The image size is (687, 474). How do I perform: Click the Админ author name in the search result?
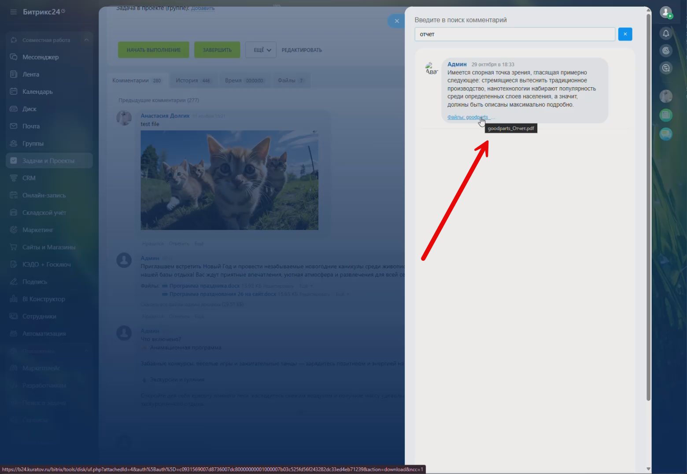tap(457, 64)
